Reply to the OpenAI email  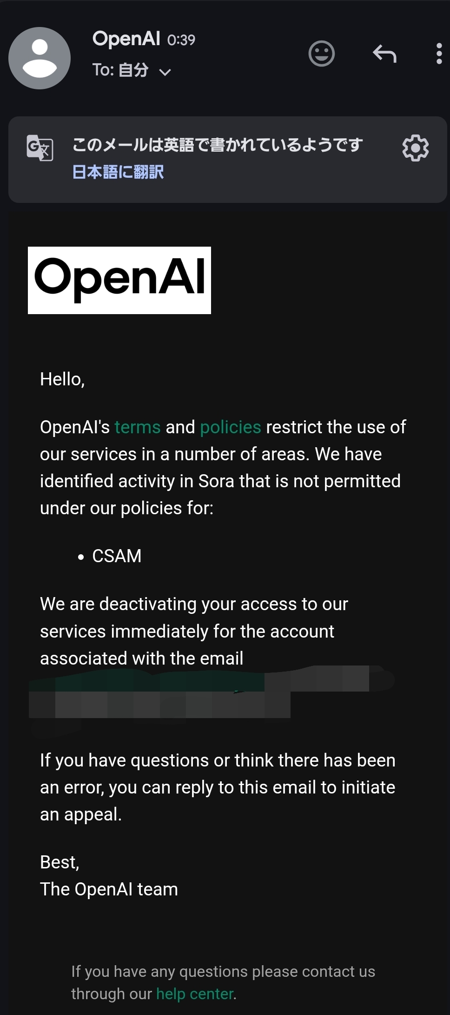(x=384, y=54)
